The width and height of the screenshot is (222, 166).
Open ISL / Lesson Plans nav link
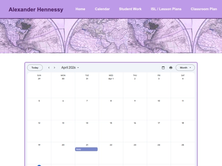click(166, 9)
